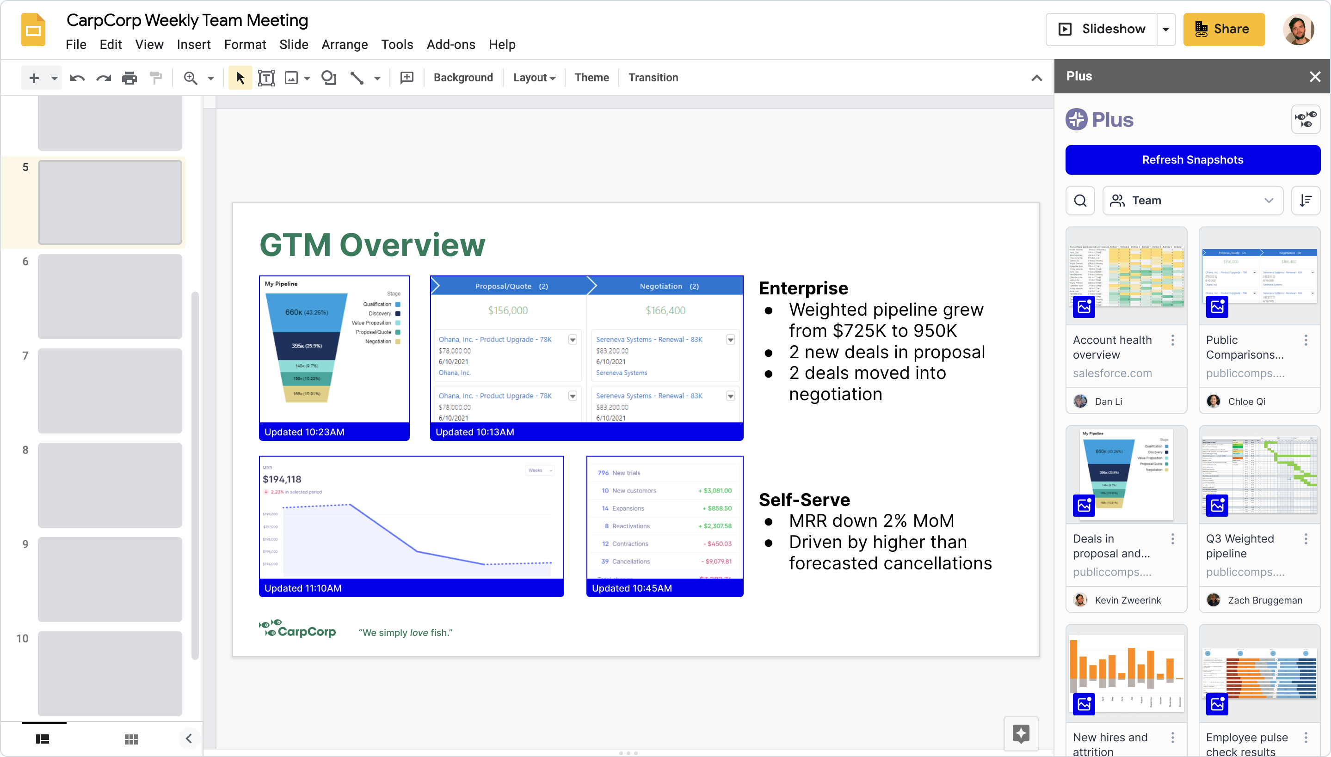Select the Account health overview snapshot thumbnail

pos(1126,276)
